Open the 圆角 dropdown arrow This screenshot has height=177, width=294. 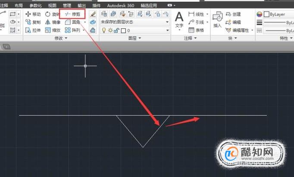coord(85,22)
